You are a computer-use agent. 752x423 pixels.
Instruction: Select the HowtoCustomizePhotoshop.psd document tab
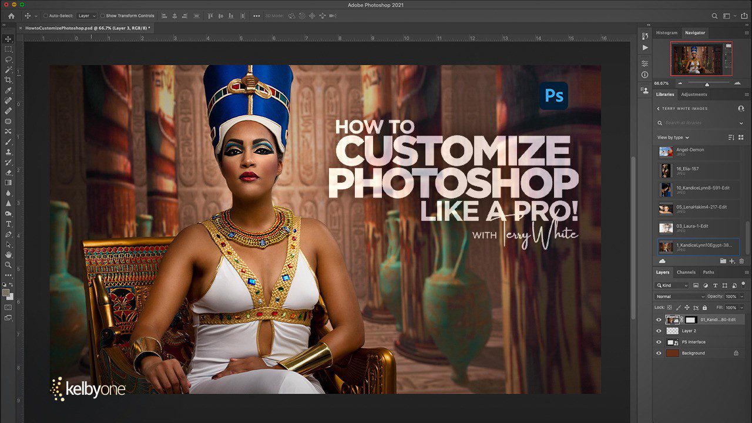click(88, 28)
